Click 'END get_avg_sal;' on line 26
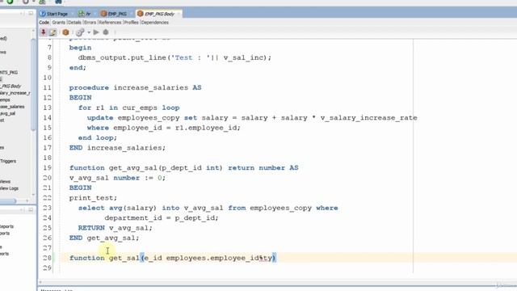517x291 pixels. pos(104,238)
